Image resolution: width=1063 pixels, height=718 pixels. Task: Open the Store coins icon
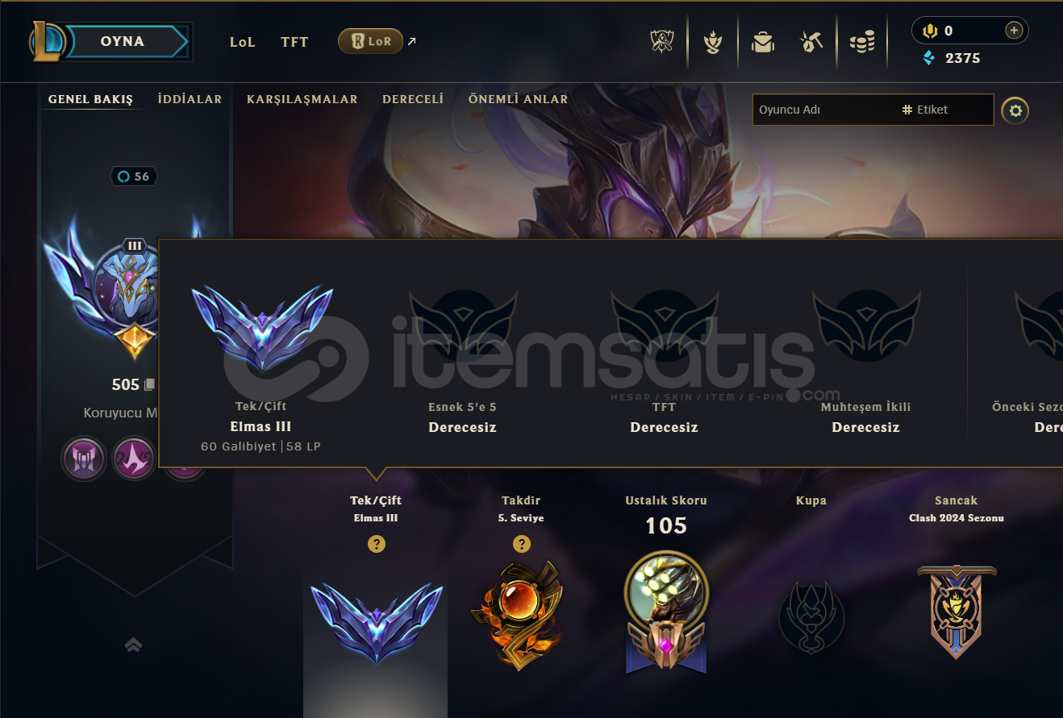click(x=862, y=41)
